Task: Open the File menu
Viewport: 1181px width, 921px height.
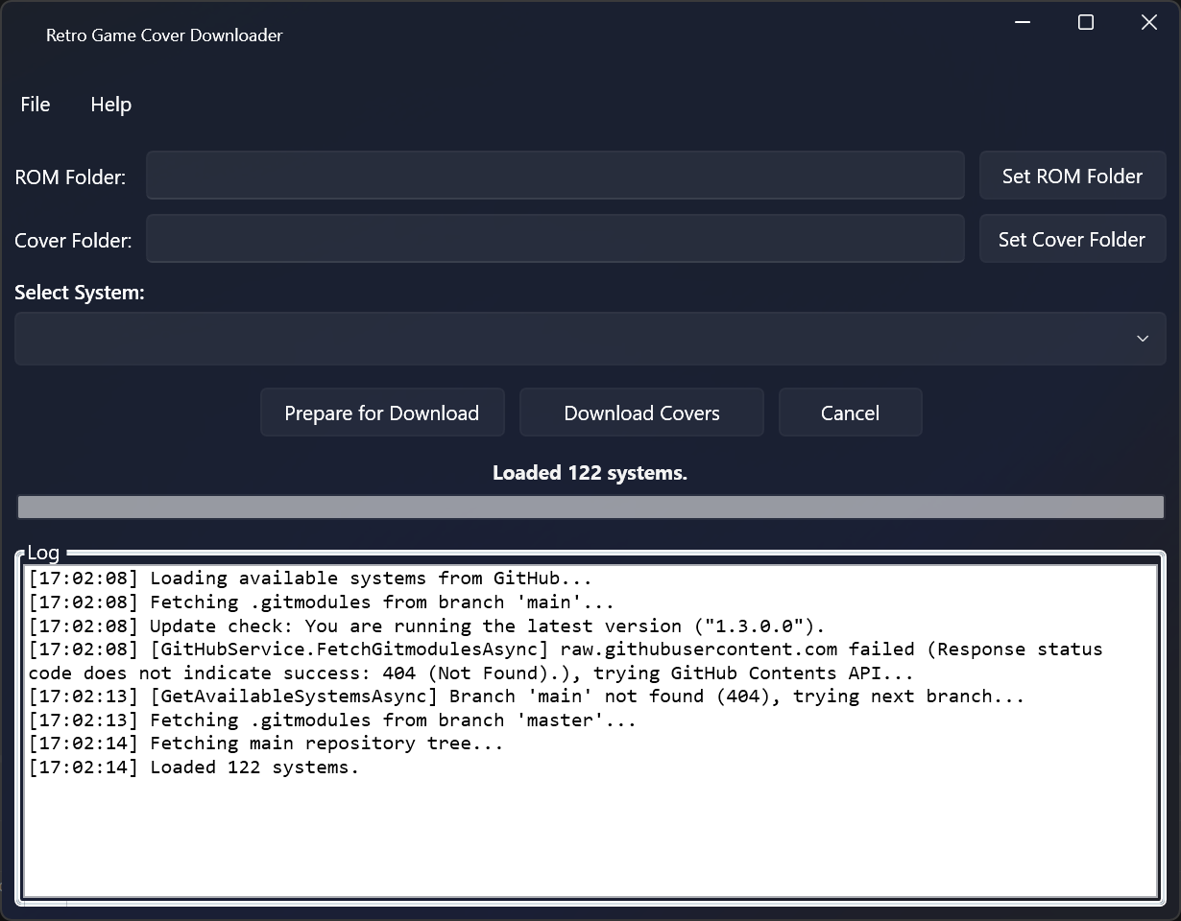Action: click(x=36, y=105)
